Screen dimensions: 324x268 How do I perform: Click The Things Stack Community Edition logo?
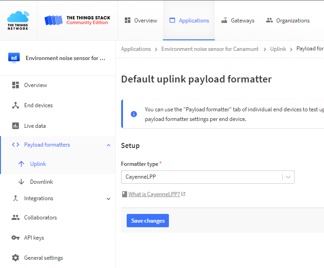pyautogui.click(x=77, y=20)
